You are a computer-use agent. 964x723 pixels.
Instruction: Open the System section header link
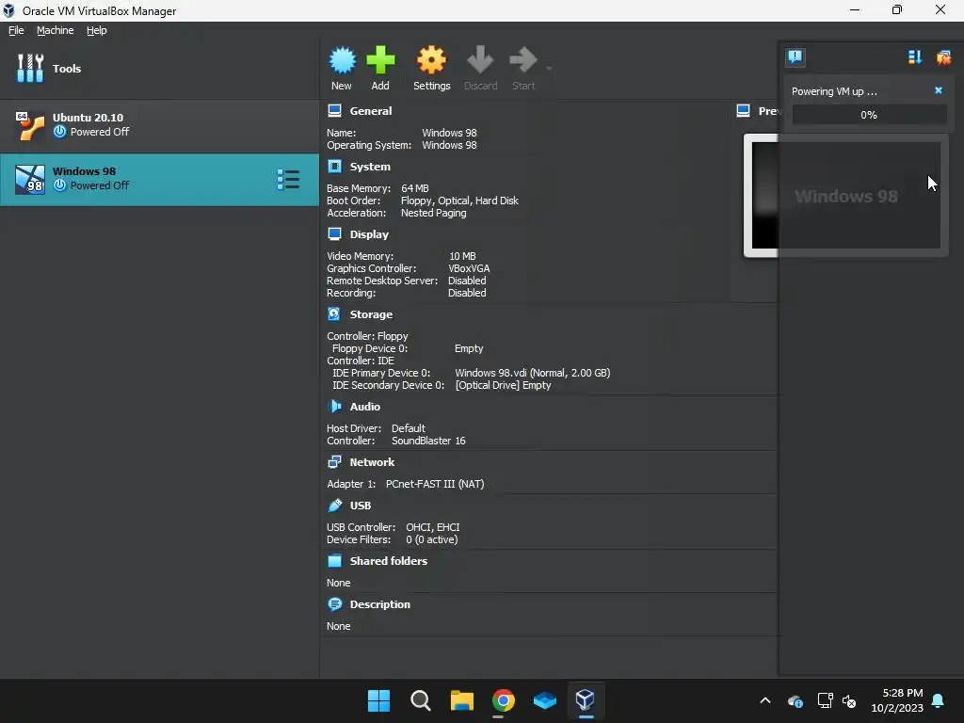point(370,167)
